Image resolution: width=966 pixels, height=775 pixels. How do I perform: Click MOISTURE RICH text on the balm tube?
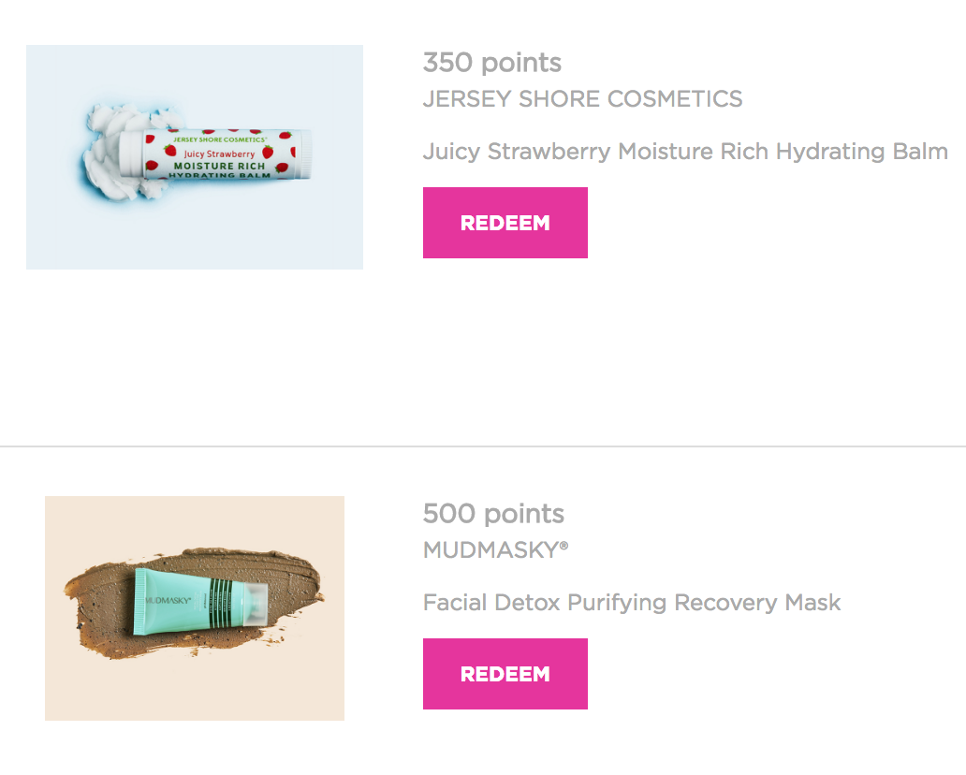[219, 166]
